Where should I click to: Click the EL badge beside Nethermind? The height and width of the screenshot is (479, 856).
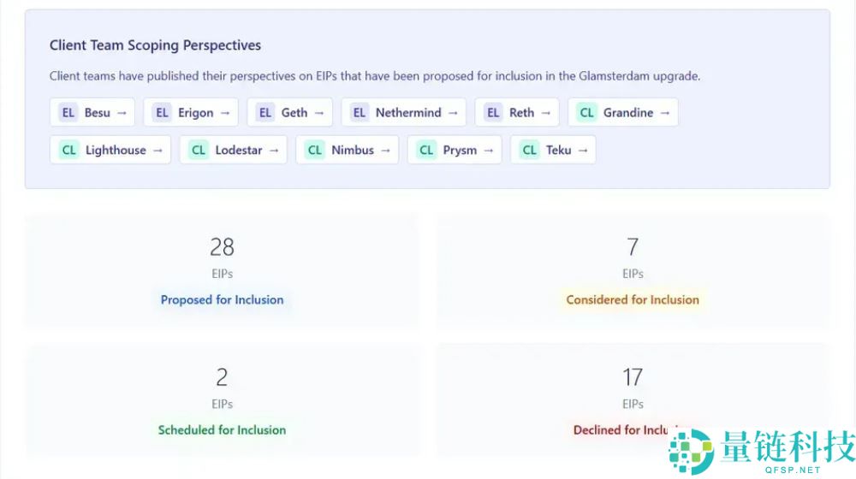(360, 113)
